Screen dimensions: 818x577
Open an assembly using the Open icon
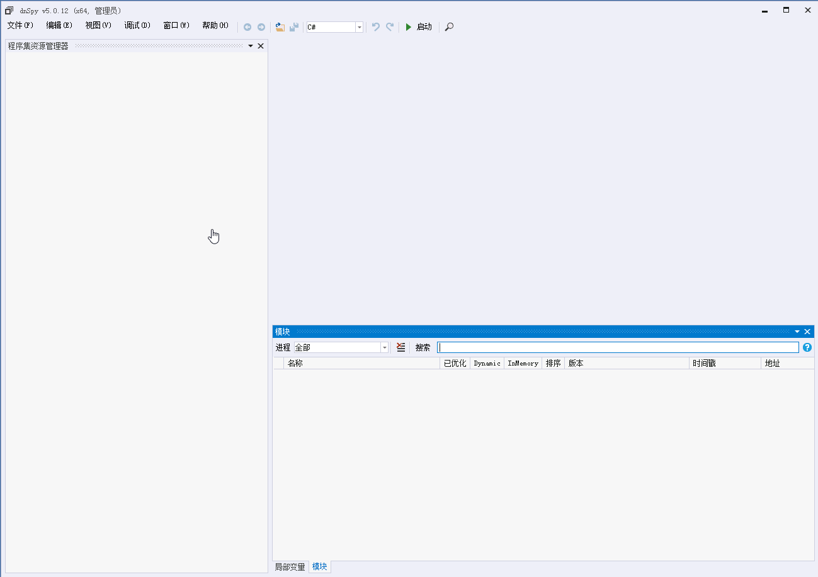(x=280, y=26)
